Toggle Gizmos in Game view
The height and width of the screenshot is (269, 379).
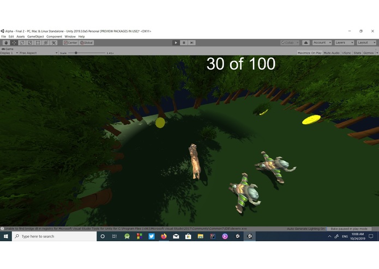[x=368, y=53]
